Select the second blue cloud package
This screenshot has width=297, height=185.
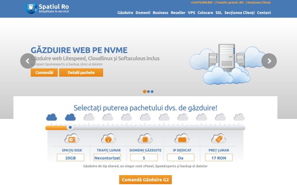point(70,117)
